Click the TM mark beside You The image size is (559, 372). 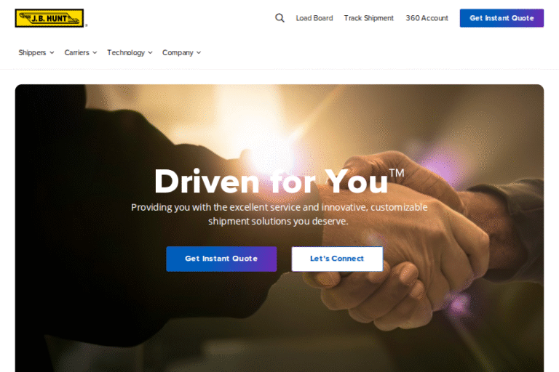[397, 173]
